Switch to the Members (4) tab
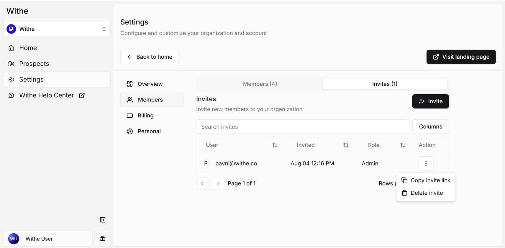Image resolution: width=505 pixels, height=248 pixels. tap(260, 84)
